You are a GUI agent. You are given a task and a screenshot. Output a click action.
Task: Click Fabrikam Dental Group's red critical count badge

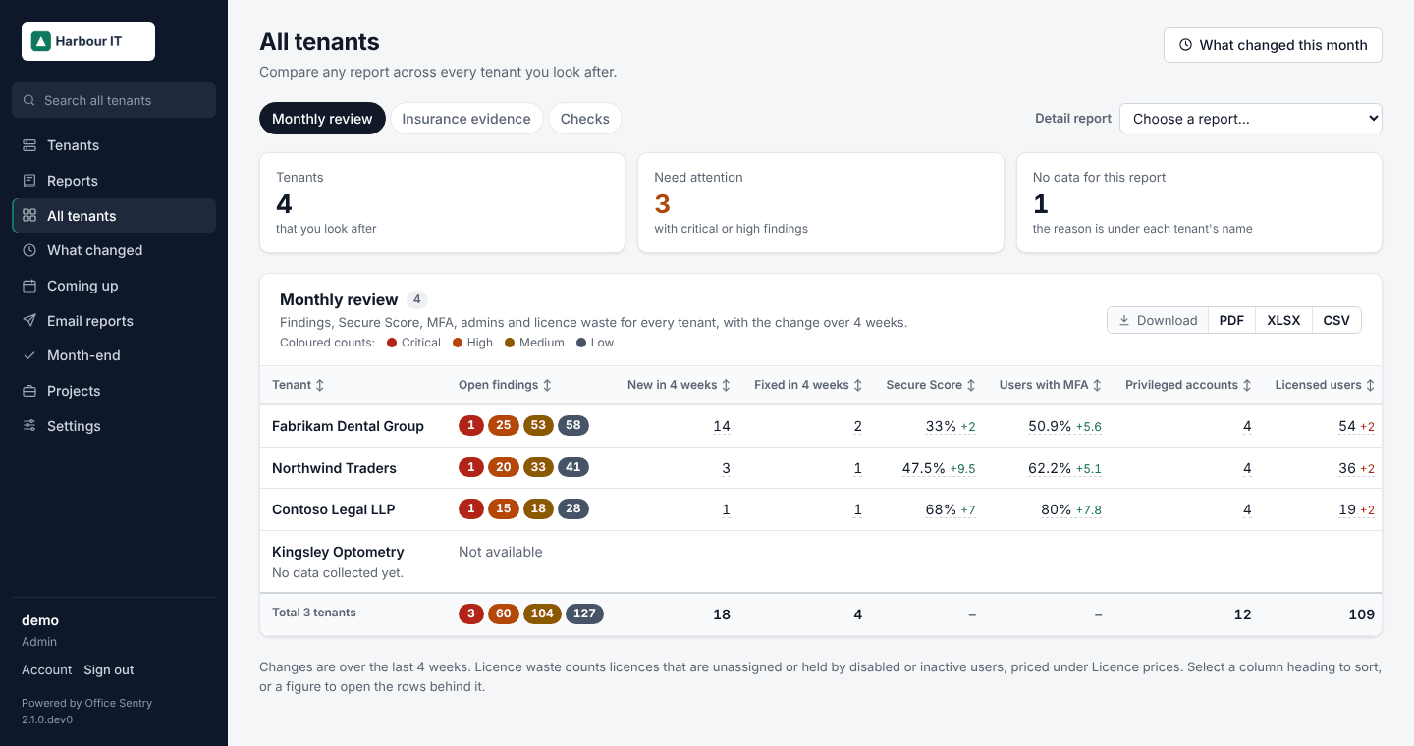click(471, 425)
